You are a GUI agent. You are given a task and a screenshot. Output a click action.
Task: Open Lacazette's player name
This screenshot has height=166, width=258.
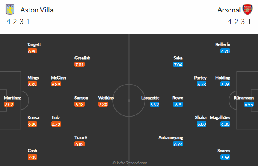pyautogui.click(x=150, y=98)
